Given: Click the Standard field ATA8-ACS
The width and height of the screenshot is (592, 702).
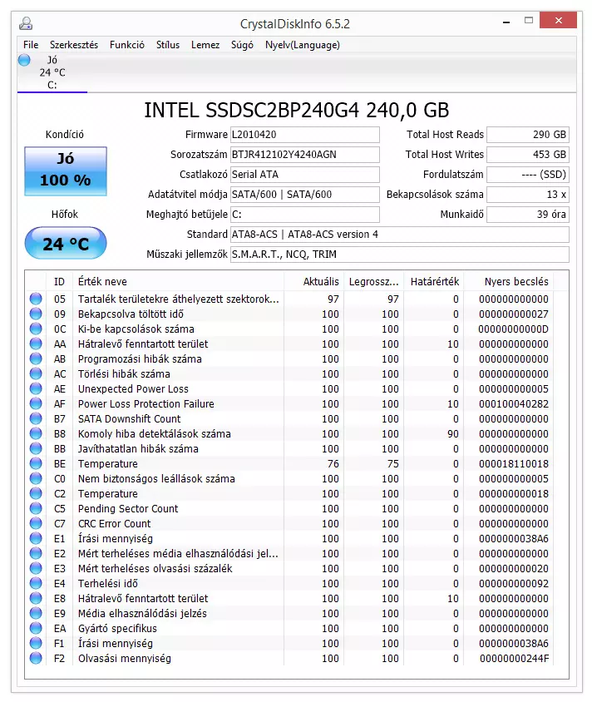Looking at the screenshot, I should pyautogui.click(x=400, y=235).
